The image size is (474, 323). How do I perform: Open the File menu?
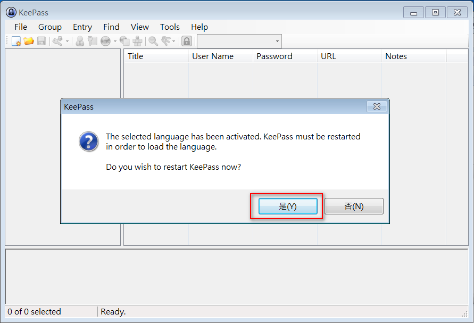[x=21, y=27]
